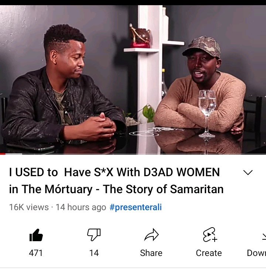Tap the Share arrow icon
Screen dimensions: 266x270
coord(151,235)
